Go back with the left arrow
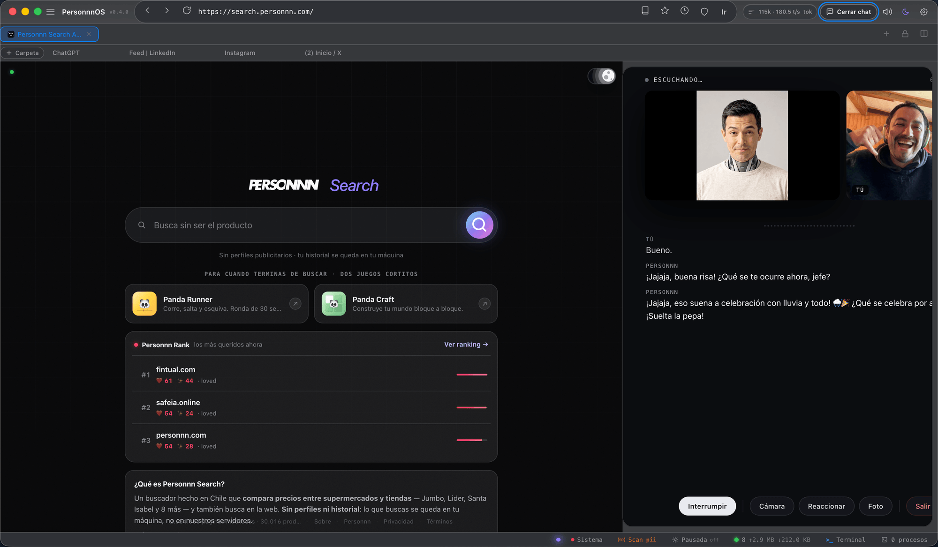The width and height of the screenshot is (938, 547). point(147,11)
